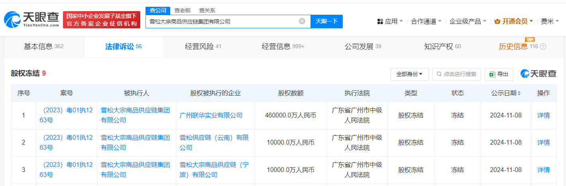Open the TianYanCha logo homepage
The width and height of the screenshot is (566, 186).
point(31,20)
